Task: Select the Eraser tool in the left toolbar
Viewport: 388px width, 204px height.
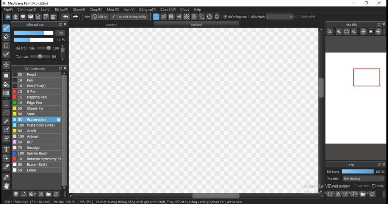Action: (6, 37)
